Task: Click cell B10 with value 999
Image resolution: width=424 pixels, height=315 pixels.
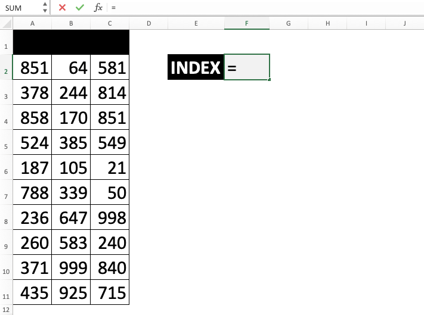Action: (71, 267)
